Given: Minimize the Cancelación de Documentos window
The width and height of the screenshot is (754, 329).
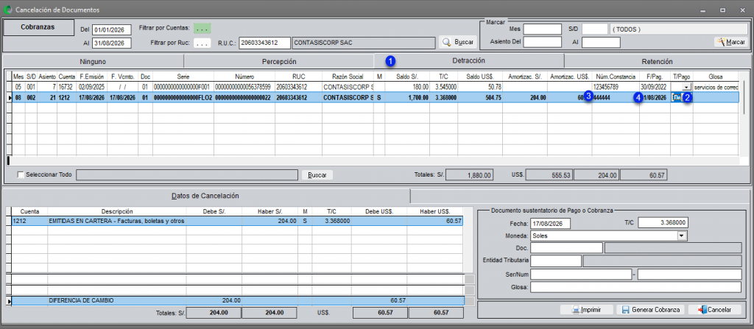Looking at the screenshot, I should coord(703,10).
